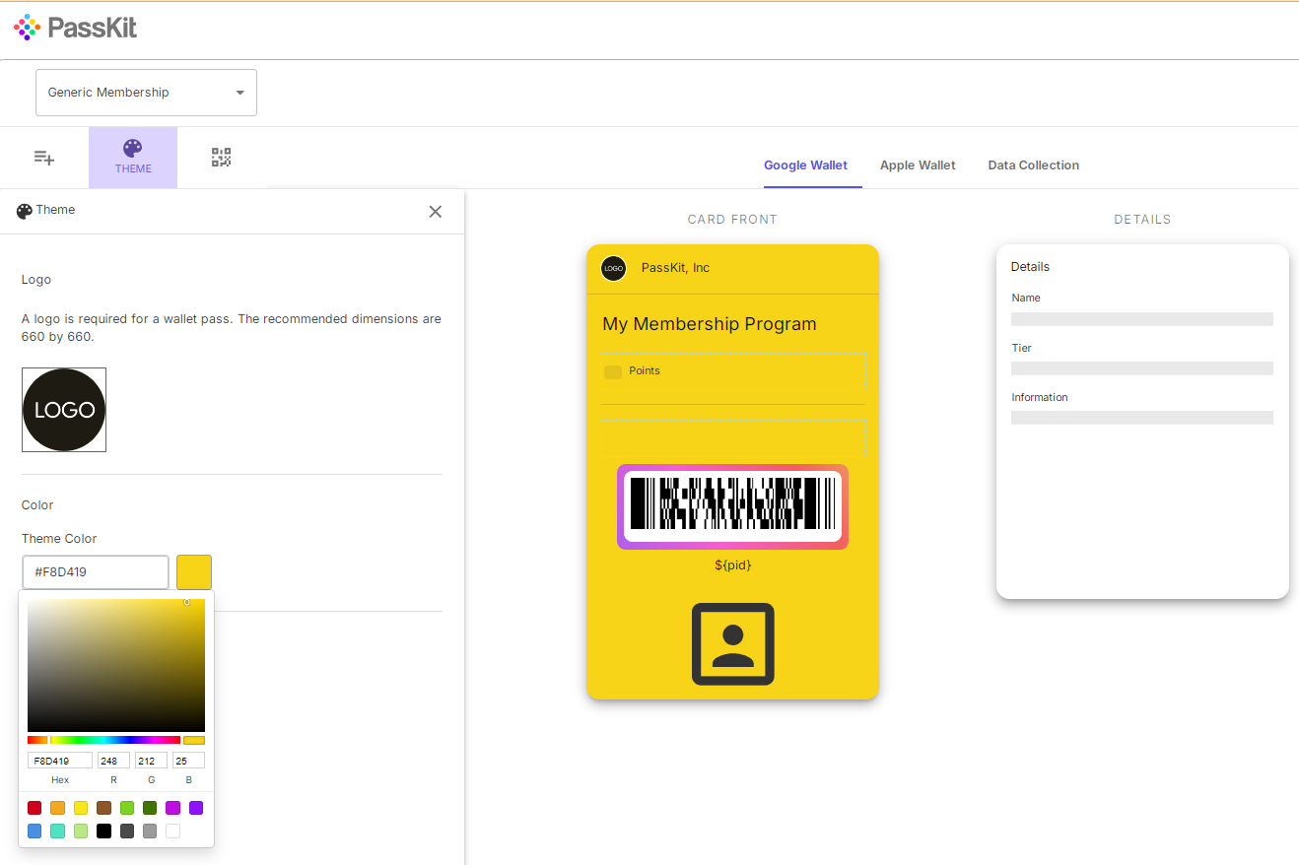The height and width of the screenshot is (865, 1299).
Task: Click the Information field bar in Details
Action: click(1142, 418)
